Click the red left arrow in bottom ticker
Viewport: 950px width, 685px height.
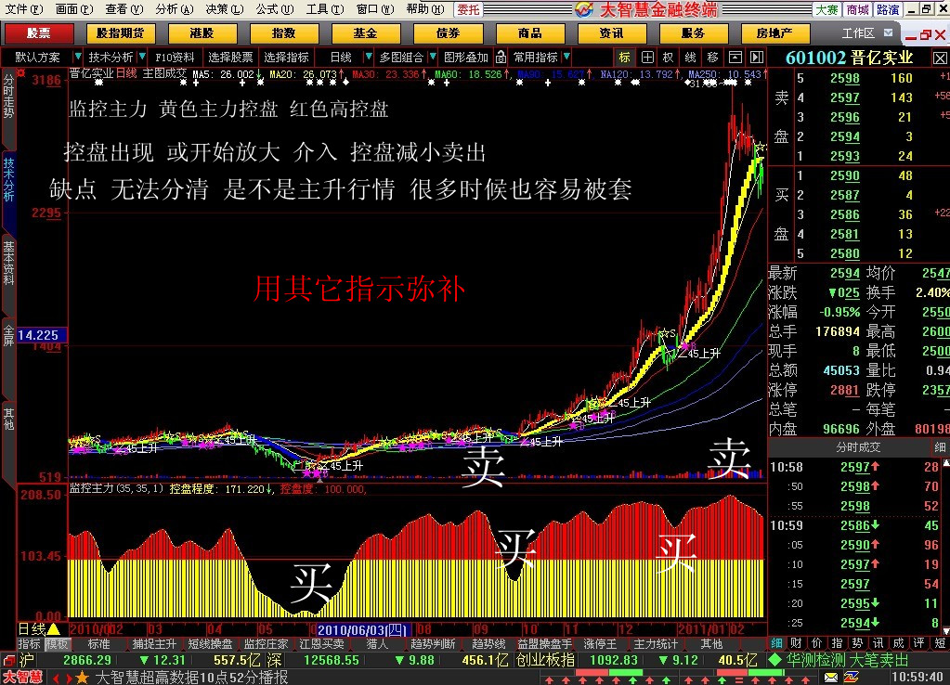[x=56, y=678]
